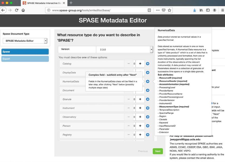Decrease the Registry count with minus
The image size is (225, 162).
point(129,135)
